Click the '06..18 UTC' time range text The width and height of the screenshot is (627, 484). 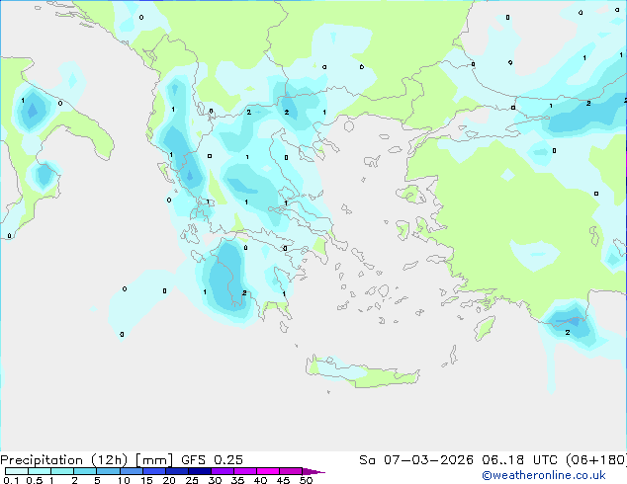tap(519, 460)
